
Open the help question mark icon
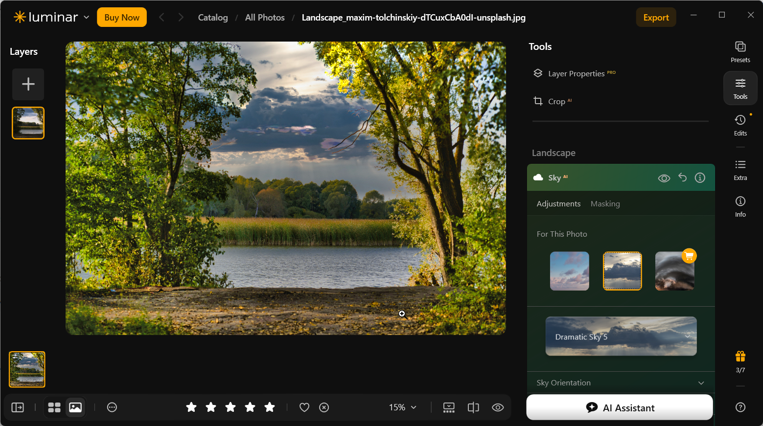740,407
